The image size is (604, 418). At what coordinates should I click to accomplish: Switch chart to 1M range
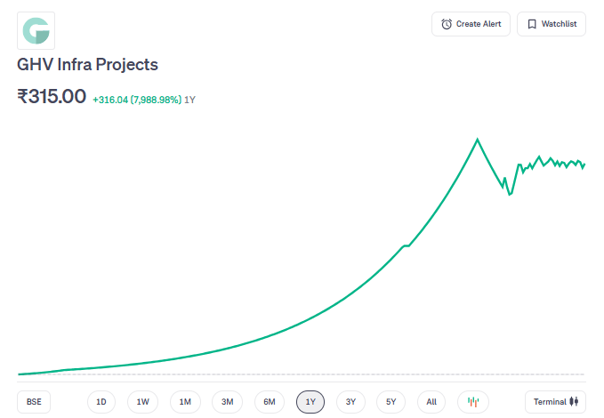185,402
